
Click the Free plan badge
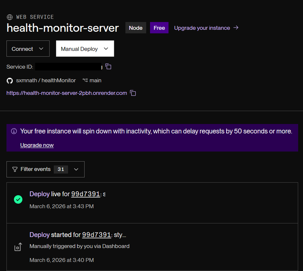tap(159, 28)
